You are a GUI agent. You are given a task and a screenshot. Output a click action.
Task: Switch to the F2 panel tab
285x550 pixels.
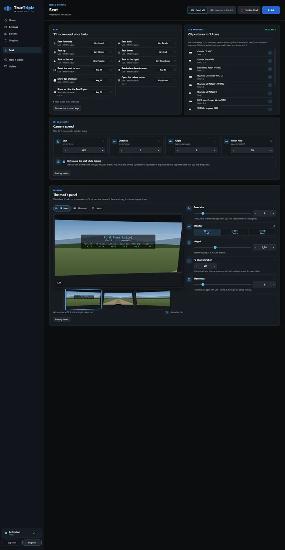pos(62,208)
